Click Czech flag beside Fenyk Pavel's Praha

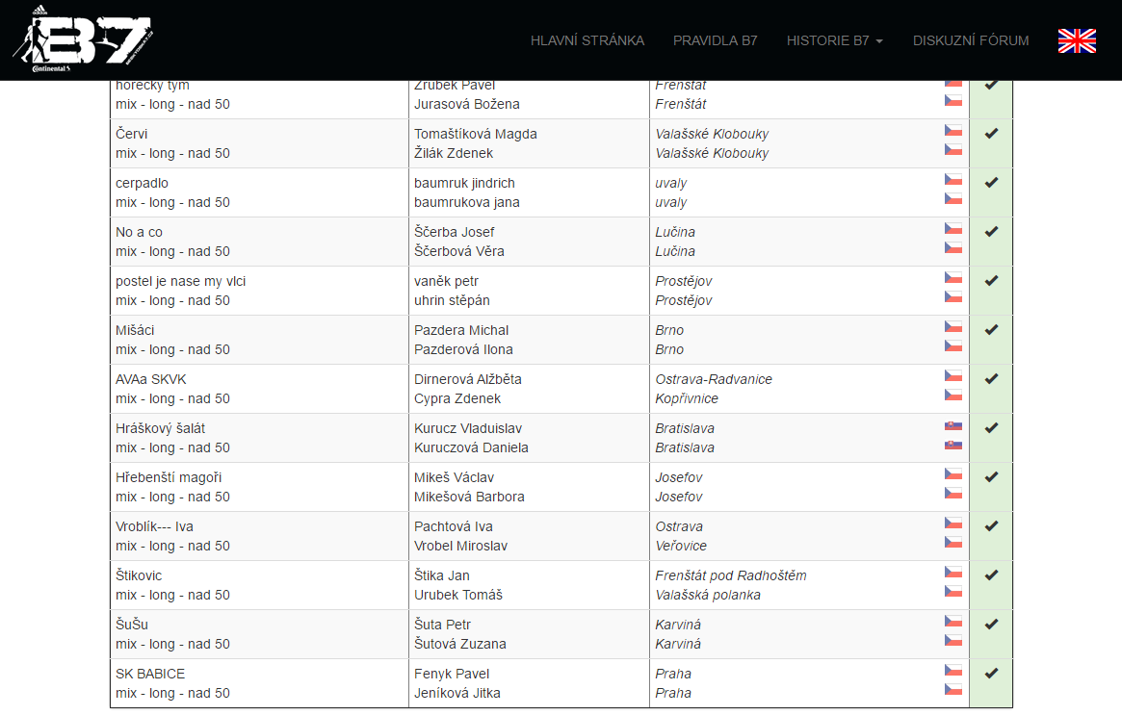[x=953, y=671]
